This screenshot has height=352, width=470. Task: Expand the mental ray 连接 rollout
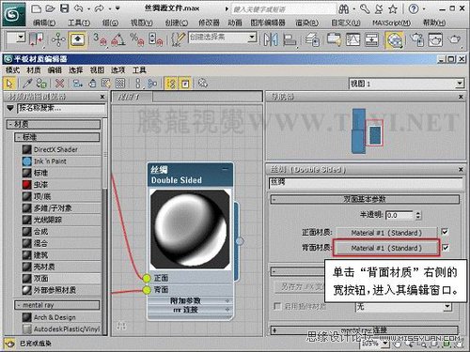coord(365,330)
